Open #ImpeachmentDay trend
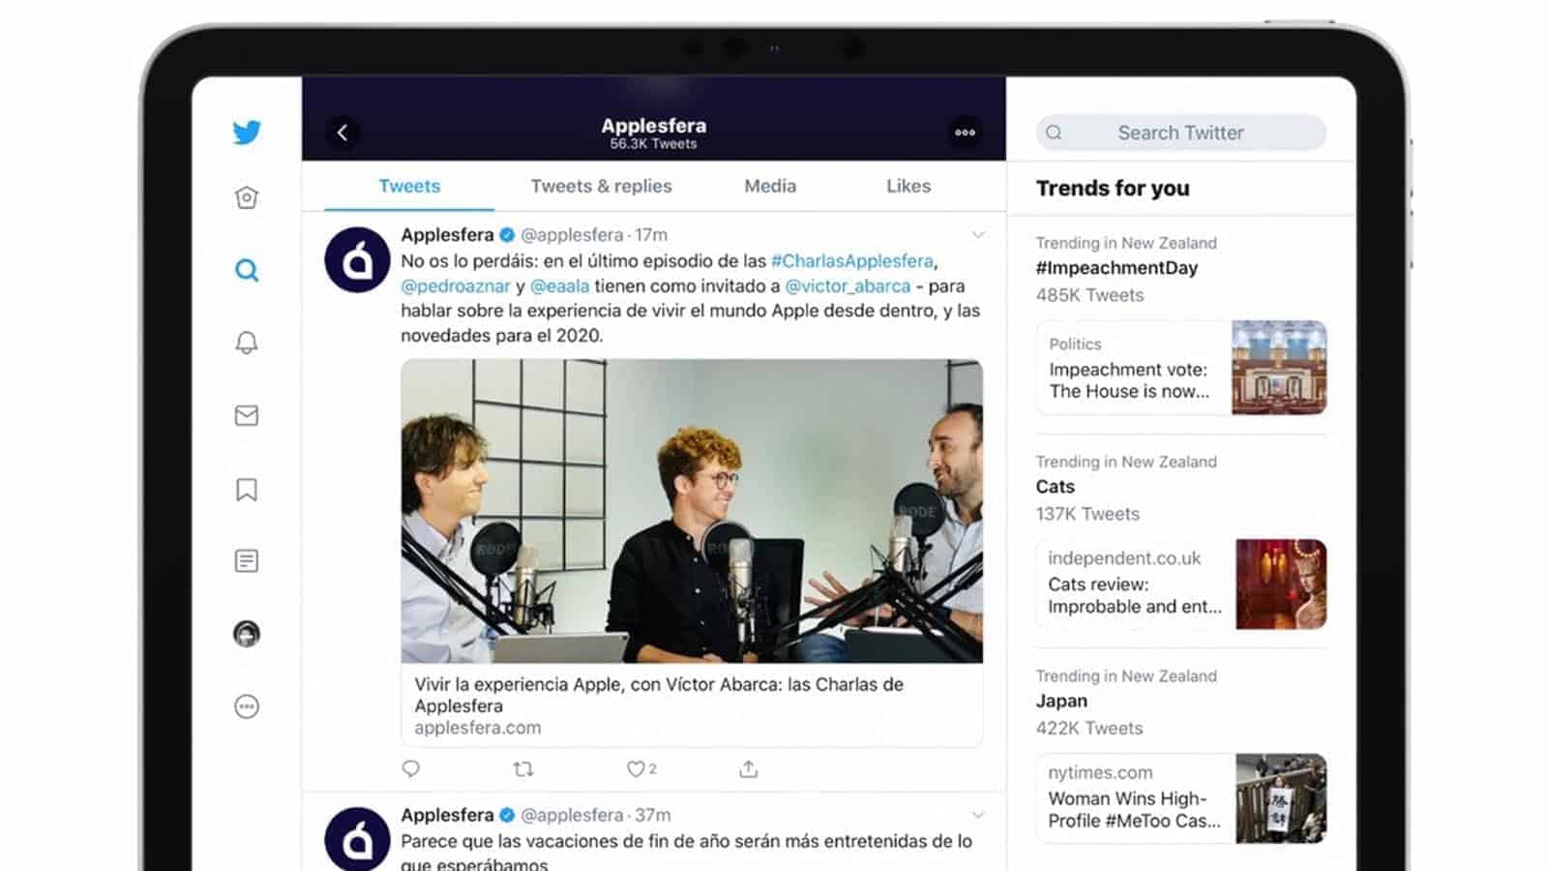1548x871 pixels. (1116, 268)
